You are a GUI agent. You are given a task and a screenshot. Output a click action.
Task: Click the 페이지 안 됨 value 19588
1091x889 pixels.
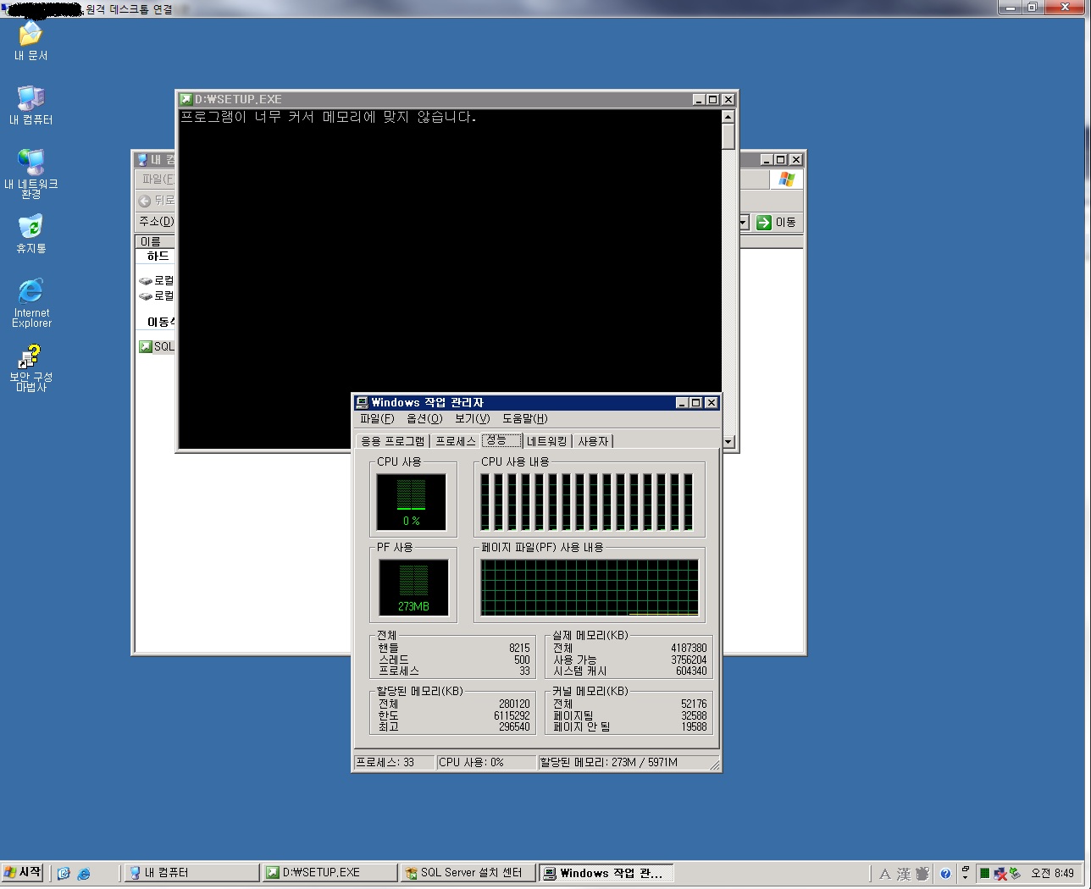(694, 726)
